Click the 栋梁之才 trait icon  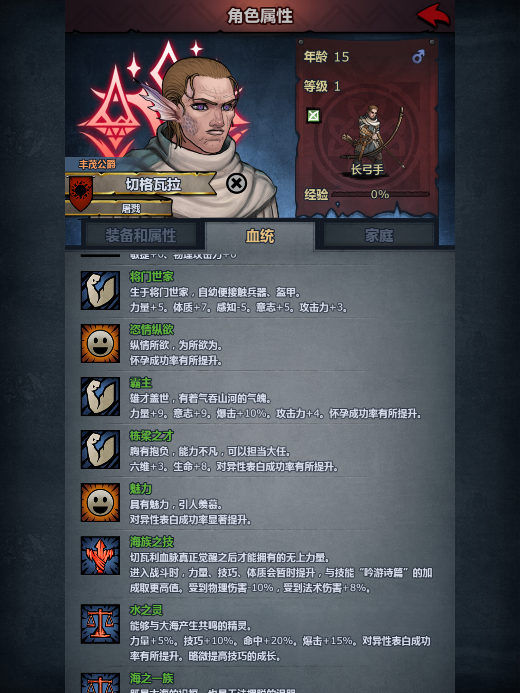pos(100,449)
